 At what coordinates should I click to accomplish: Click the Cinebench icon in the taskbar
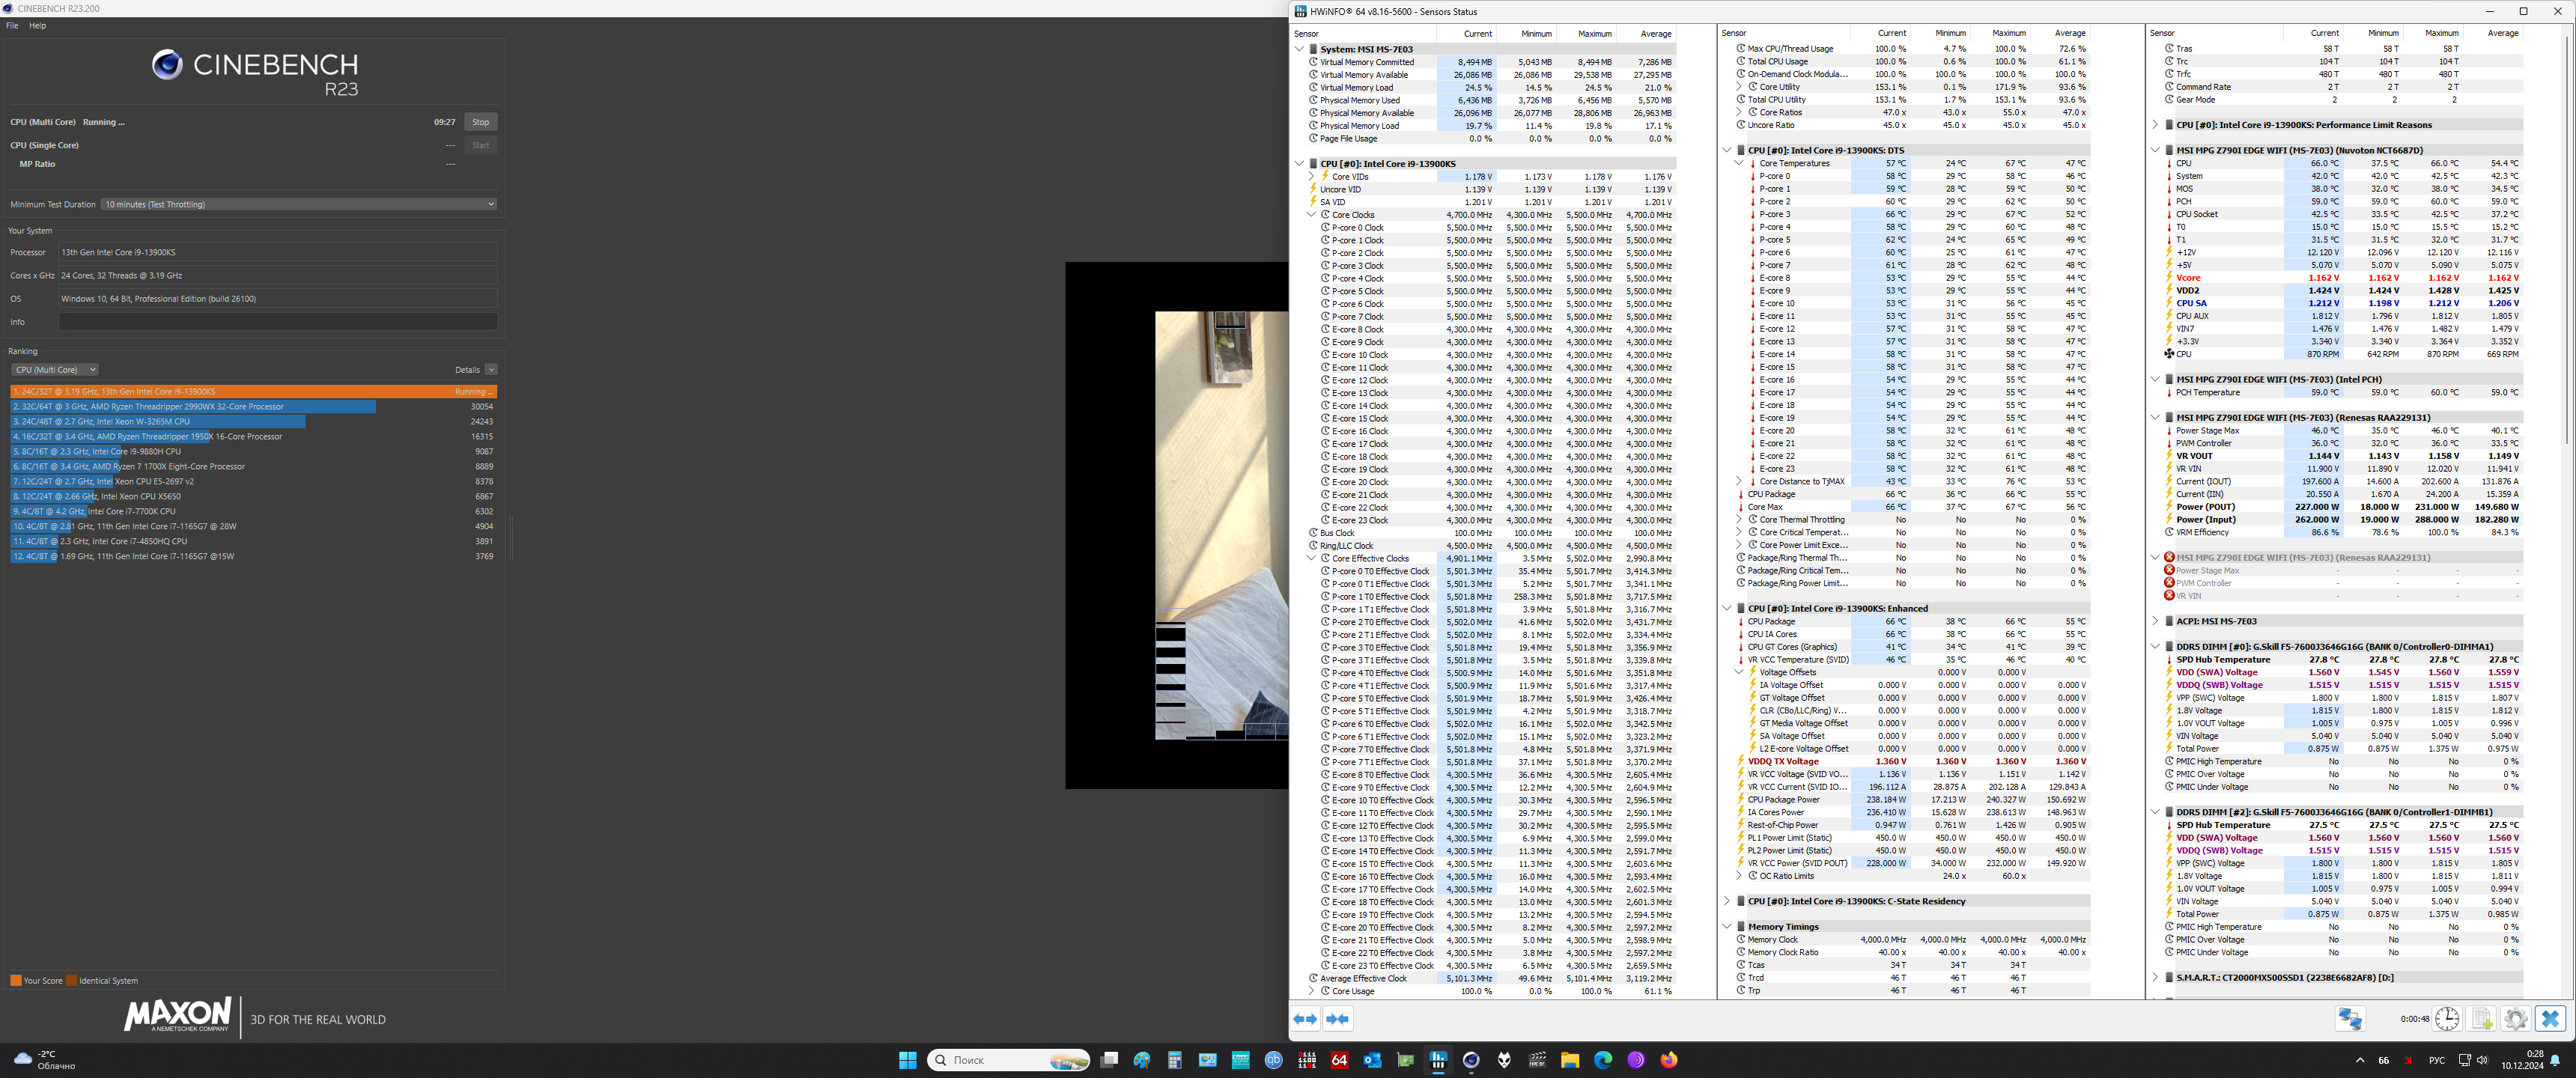[1471, 1060]
